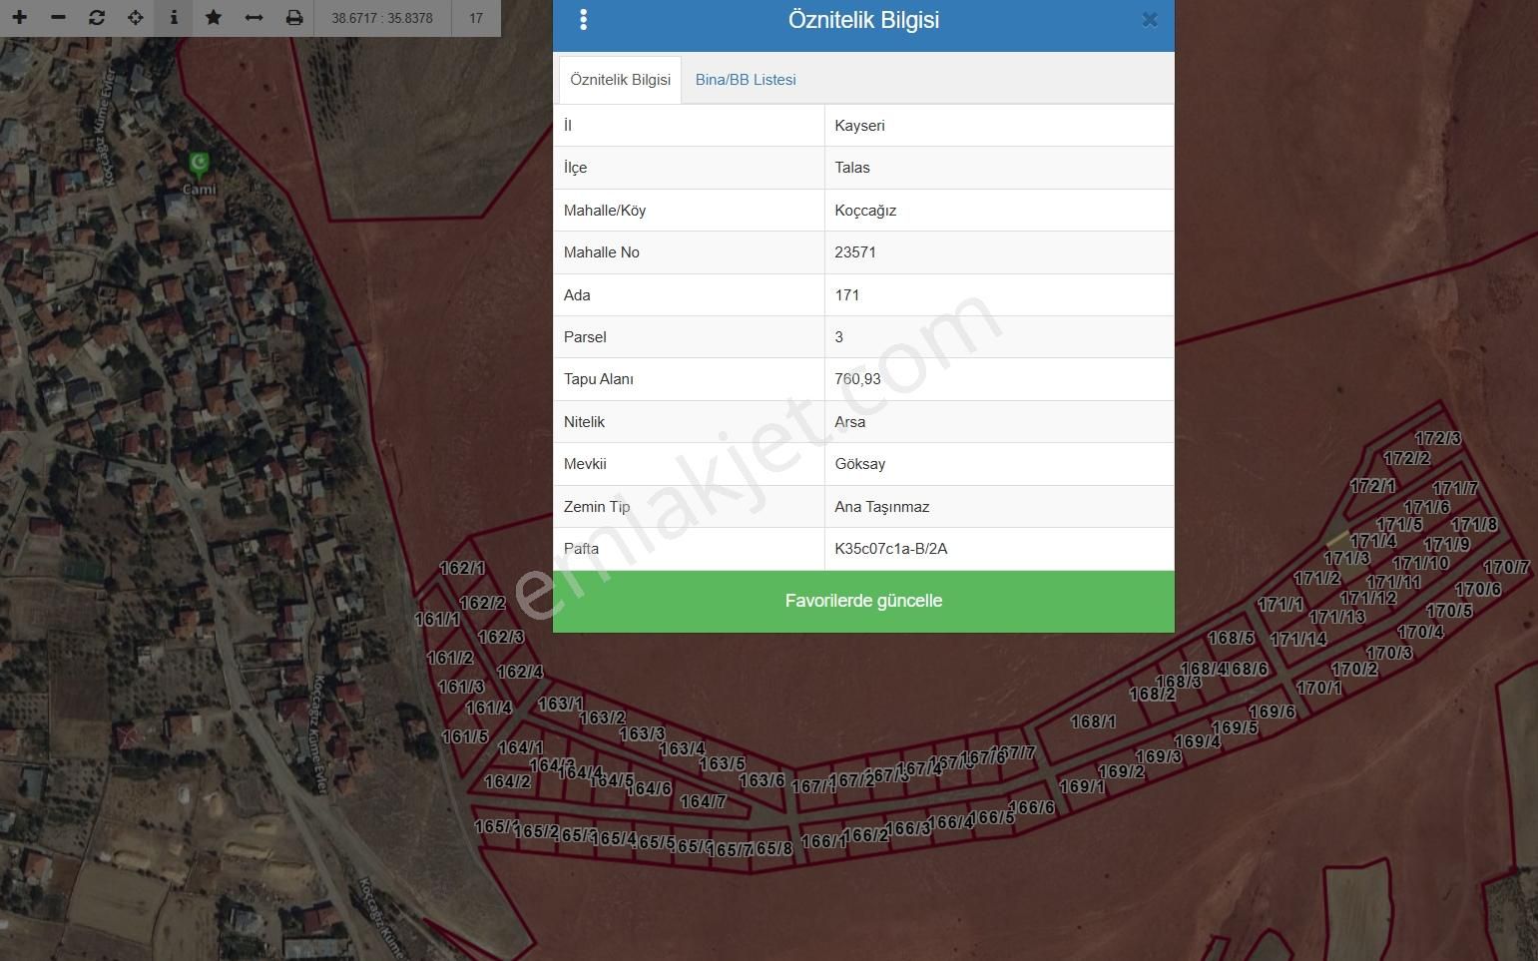Open favorites star icon
This screenshot has height=961, width=1538.
point(214,18)
